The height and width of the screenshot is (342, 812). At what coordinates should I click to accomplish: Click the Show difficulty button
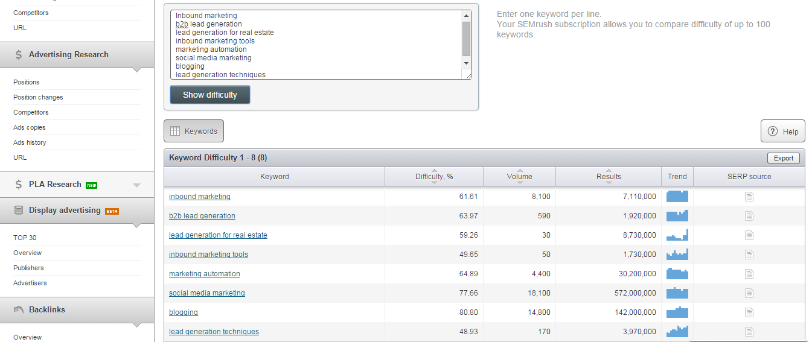coord(210,95)
